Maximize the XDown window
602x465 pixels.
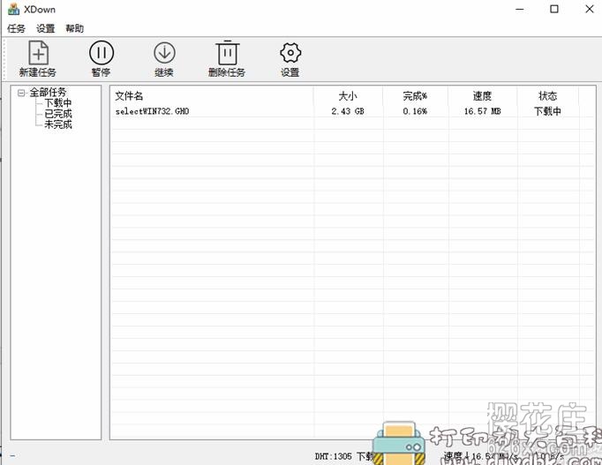point(554,9)
